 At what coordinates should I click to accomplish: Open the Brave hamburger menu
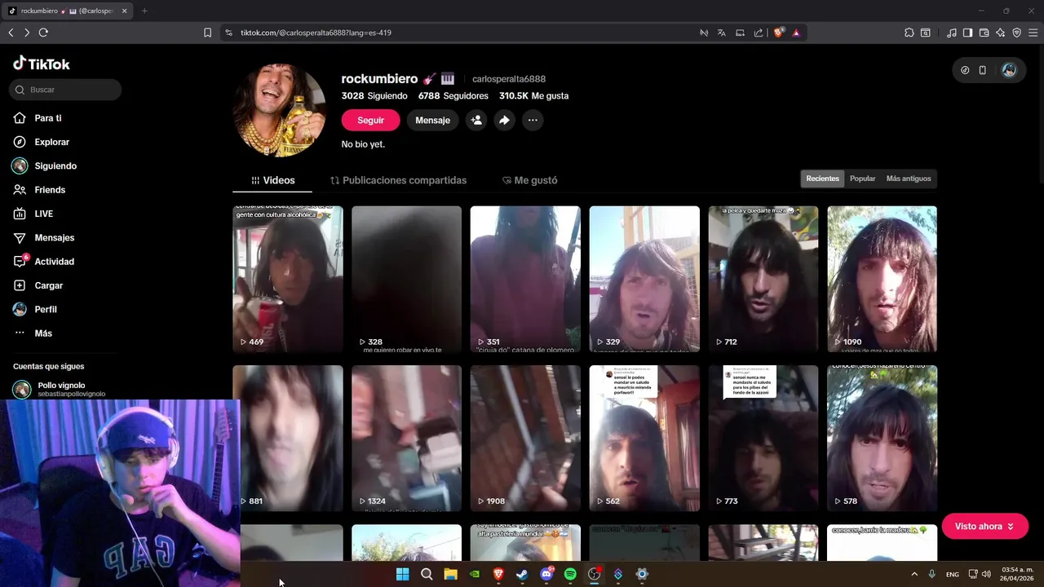pos(1033,33)
